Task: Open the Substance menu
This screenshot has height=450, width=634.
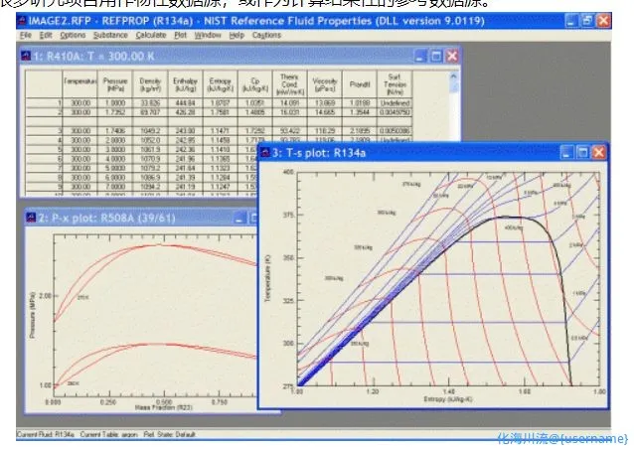Action: pos(111,35)
